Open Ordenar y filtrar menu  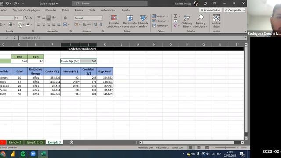(187, 22)
